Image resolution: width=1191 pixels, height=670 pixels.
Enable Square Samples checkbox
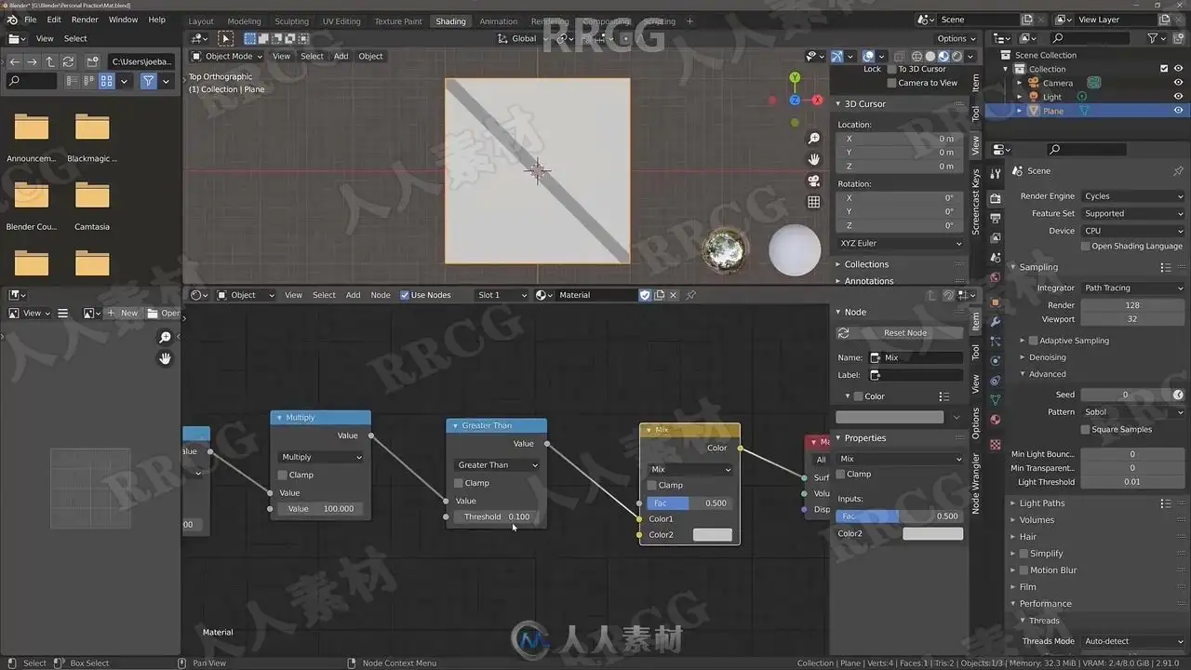(1085, 429)
